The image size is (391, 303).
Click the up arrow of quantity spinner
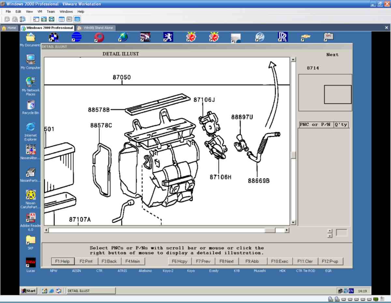tap(330, 231)
